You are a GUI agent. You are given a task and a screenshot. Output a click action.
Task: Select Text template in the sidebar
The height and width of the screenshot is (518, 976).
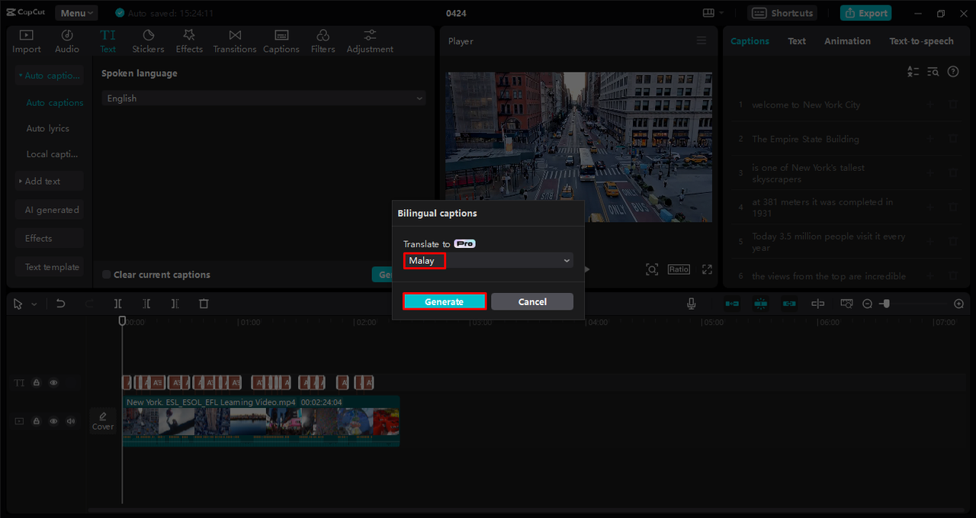click(x=49, y=267)
